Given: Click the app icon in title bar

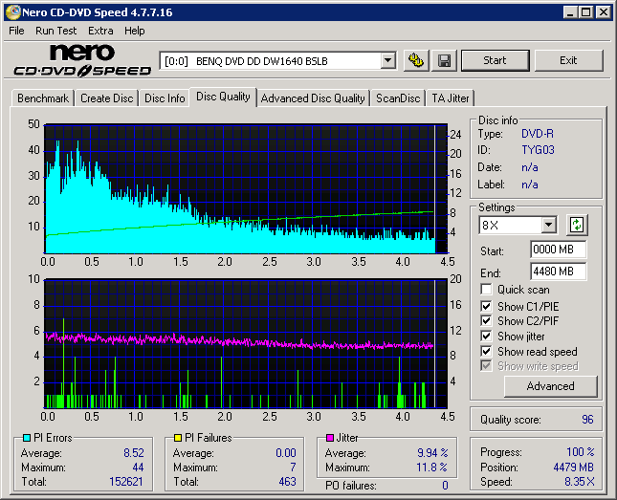Looking at the screenshot, I should point(11,12).
